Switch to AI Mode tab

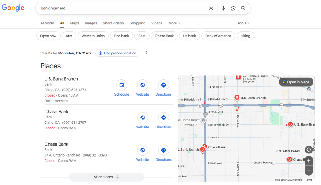pos(47,23)
